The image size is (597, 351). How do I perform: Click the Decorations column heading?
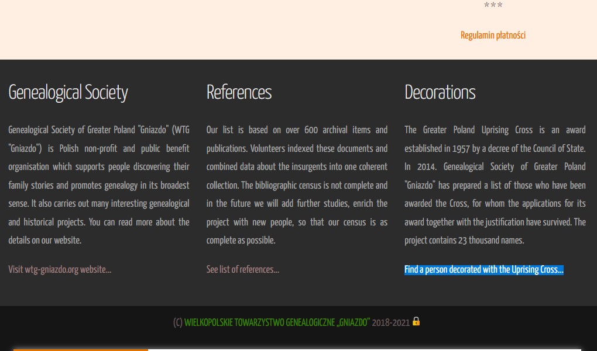click(440, 93)
